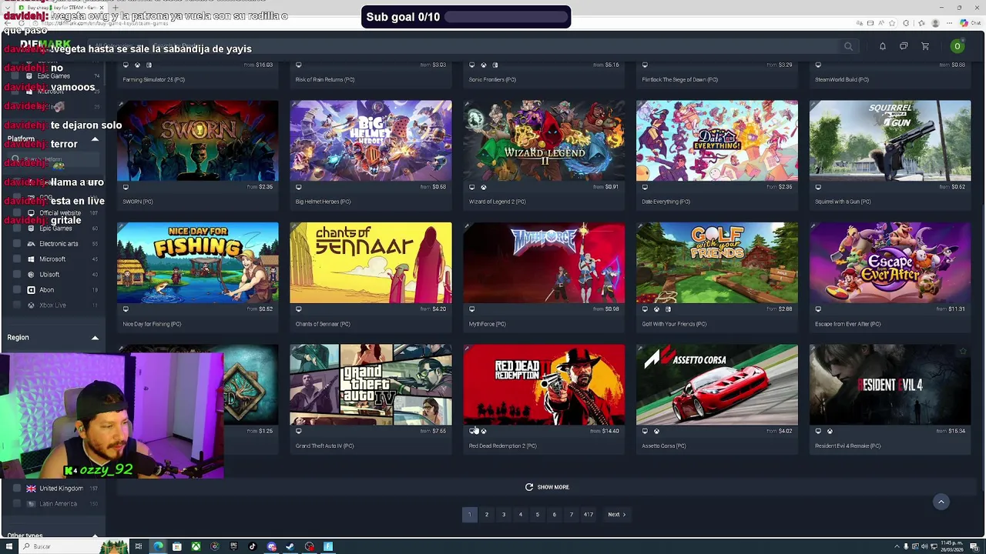Viewport: 986px width, 554px height.
Task: Open the Red Dead Redemption 2 thumbnail
Action: coord(544,385)
